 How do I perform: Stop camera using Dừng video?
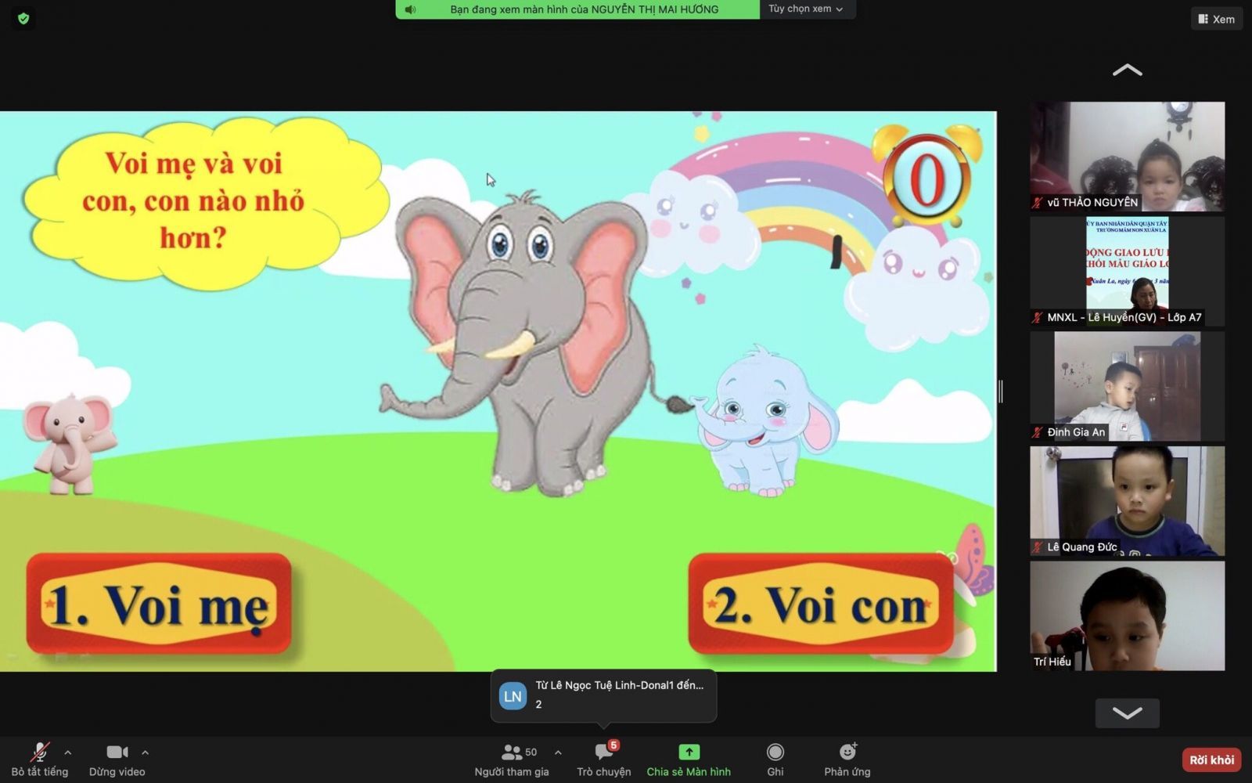[x=117, y=759]
